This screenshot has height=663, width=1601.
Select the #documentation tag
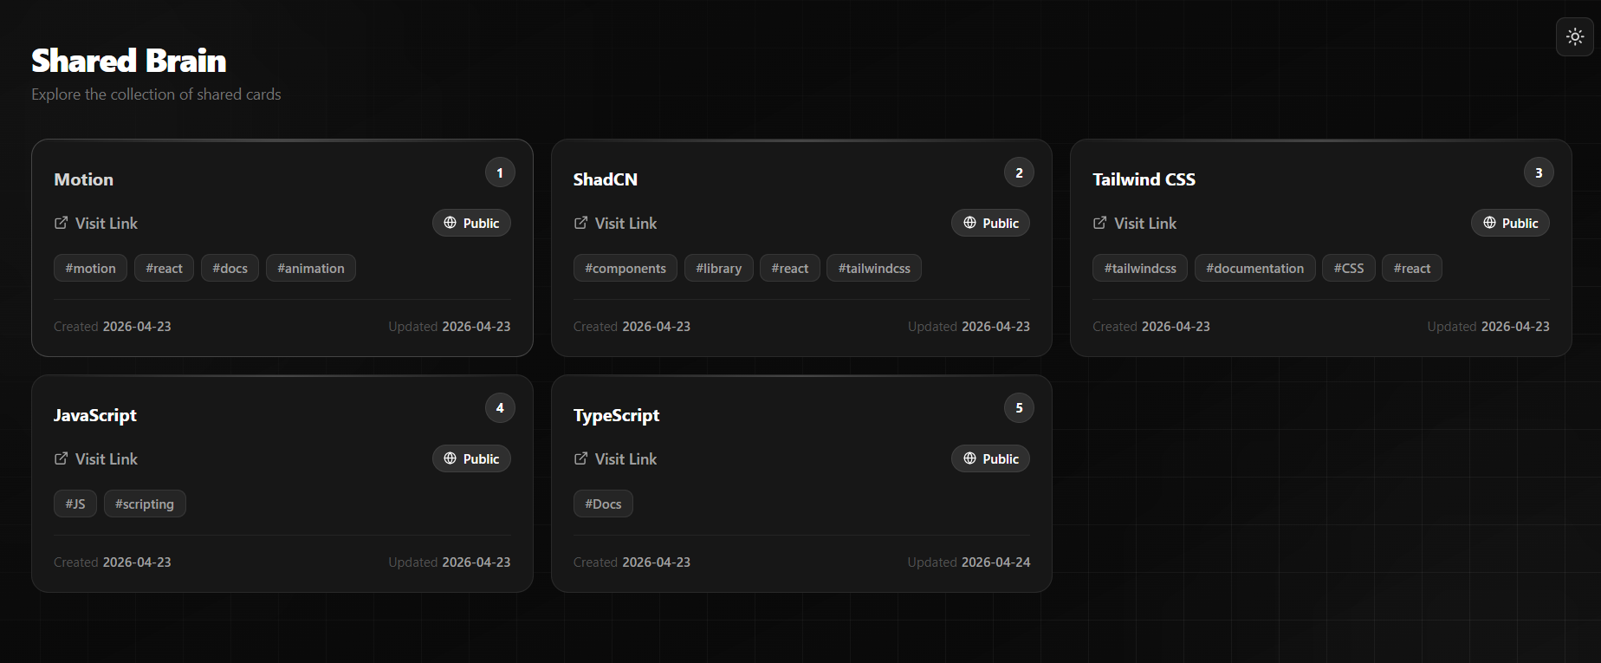point(1255,268)
